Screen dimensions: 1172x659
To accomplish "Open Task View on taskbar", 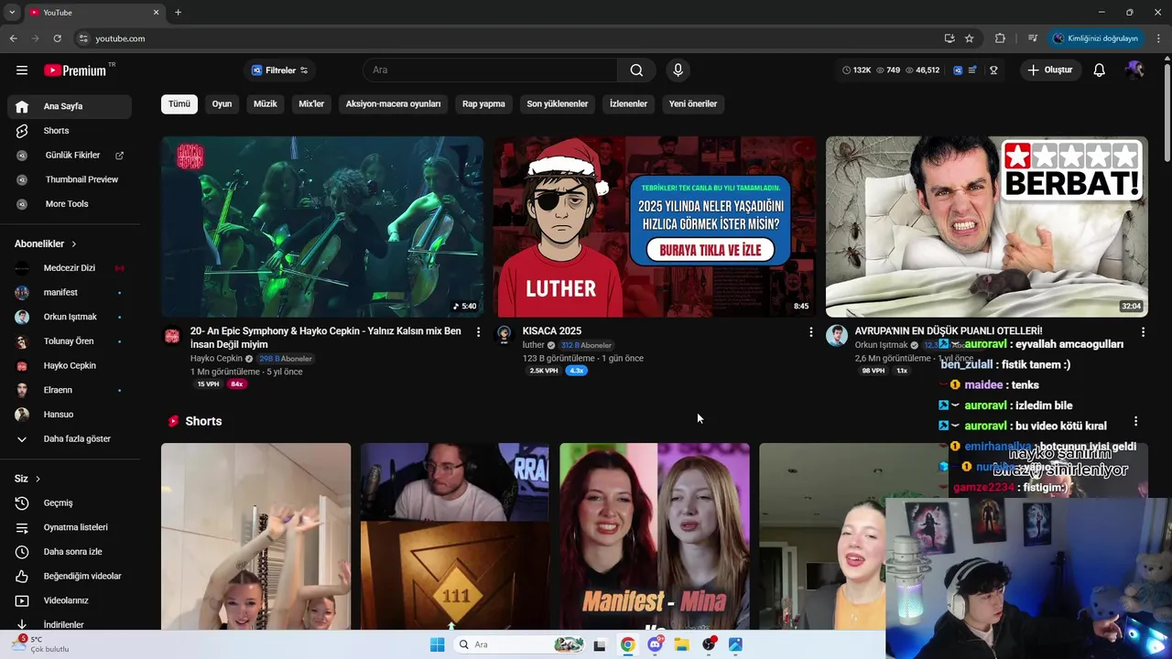I will (600, 644).
